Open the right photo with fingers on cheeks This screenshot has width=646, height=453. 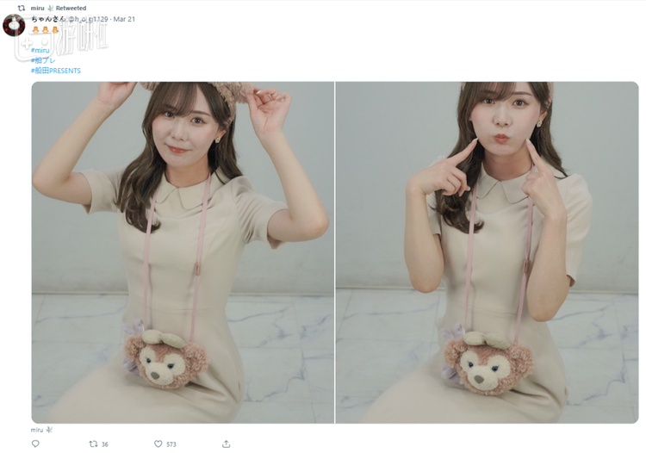(x=487, y=252)
